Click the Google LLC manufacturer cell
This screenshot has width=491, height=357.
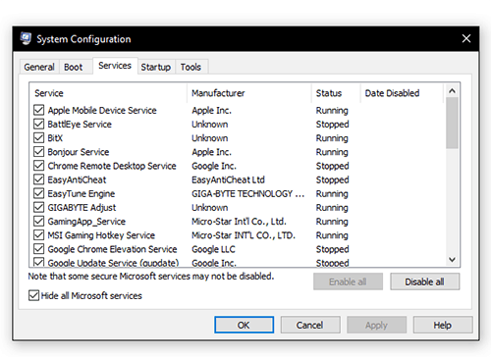[213, 249]
